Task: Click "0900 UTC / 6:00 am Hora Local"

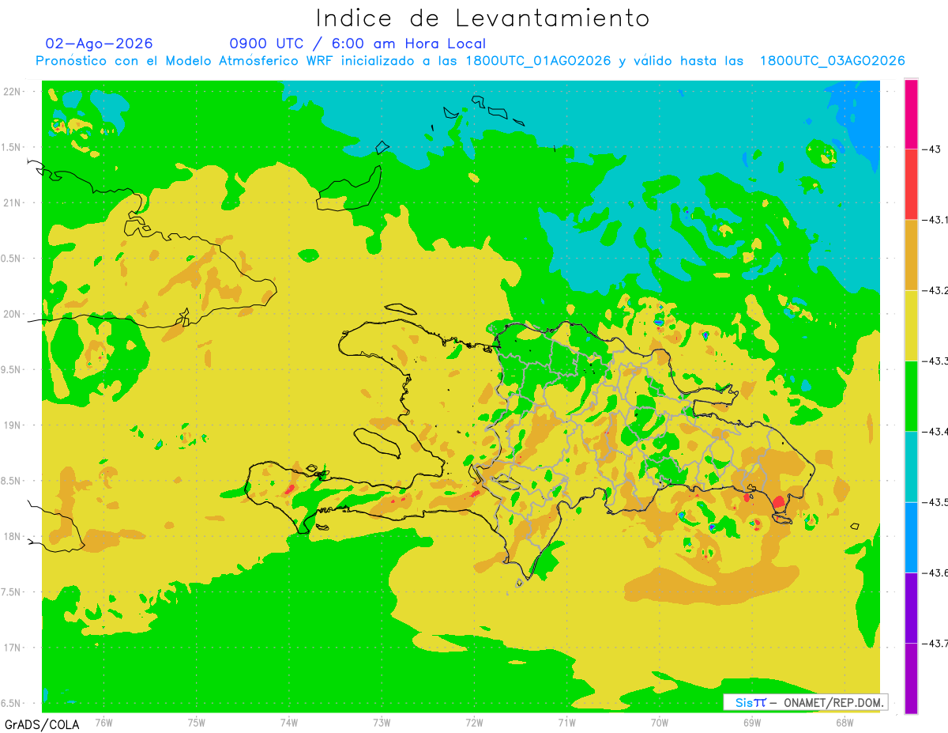Action: coord(358,43)
